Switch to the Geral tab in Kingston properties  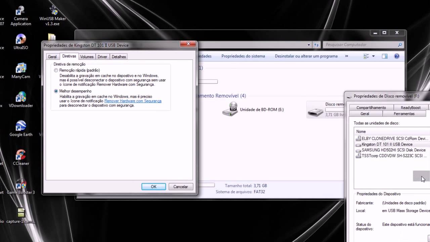(x=52, y=57)
